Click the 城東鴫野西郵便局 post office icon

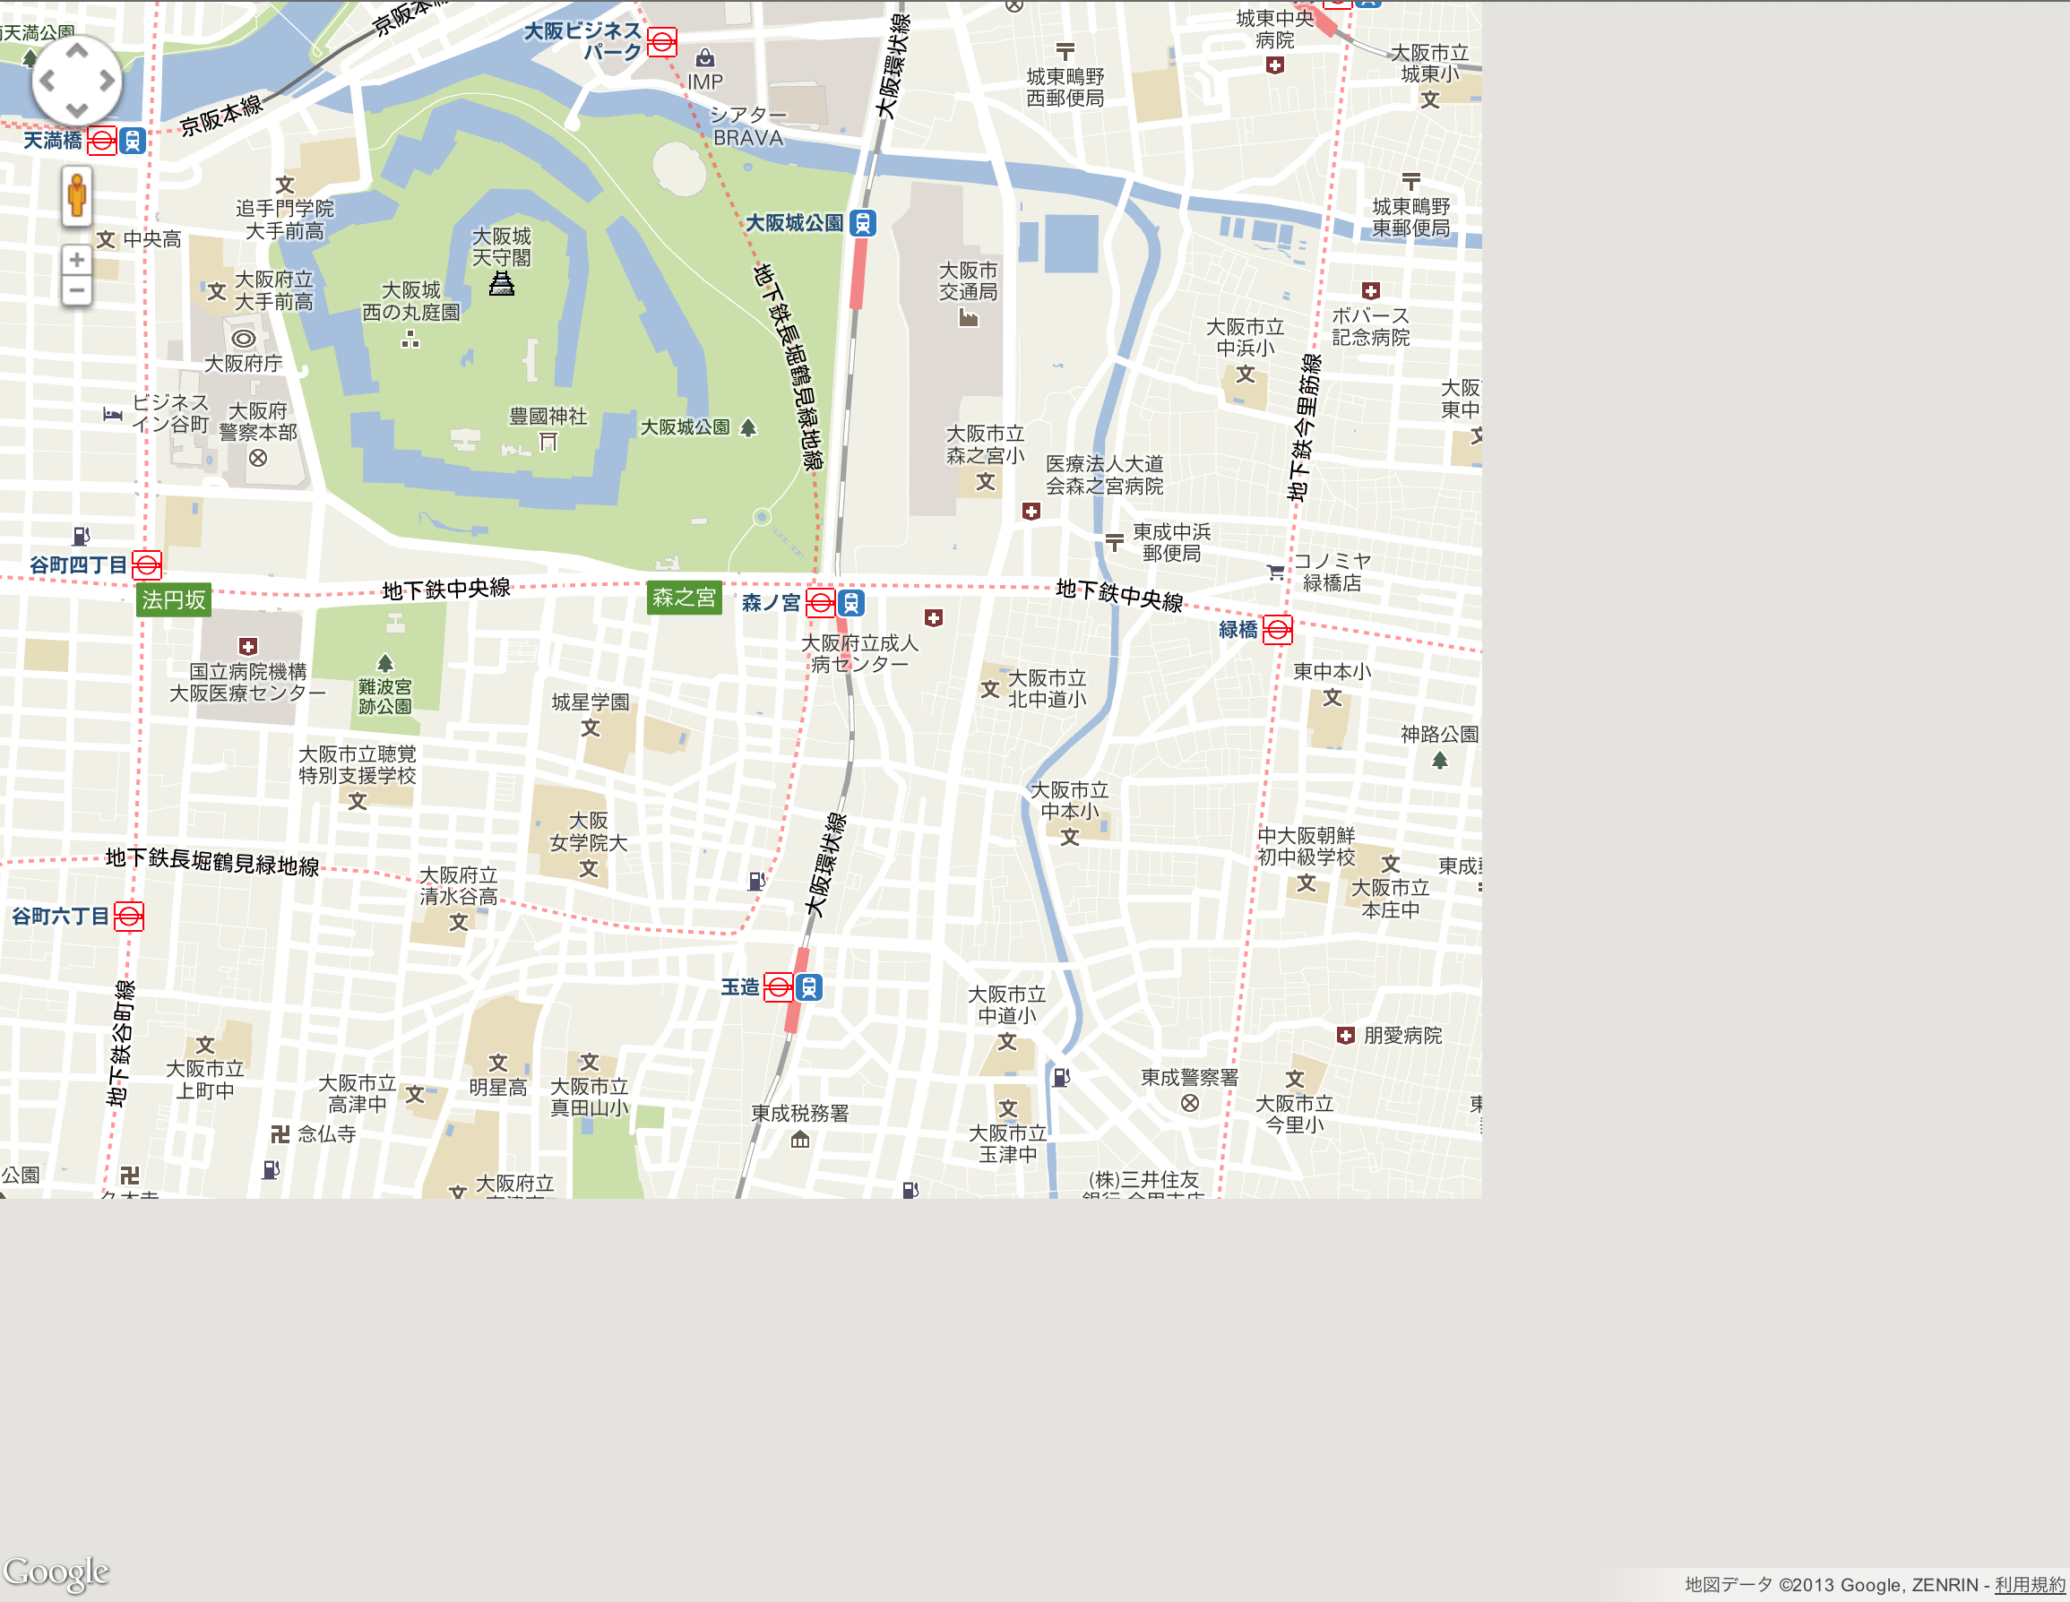tap(1065, 50)
